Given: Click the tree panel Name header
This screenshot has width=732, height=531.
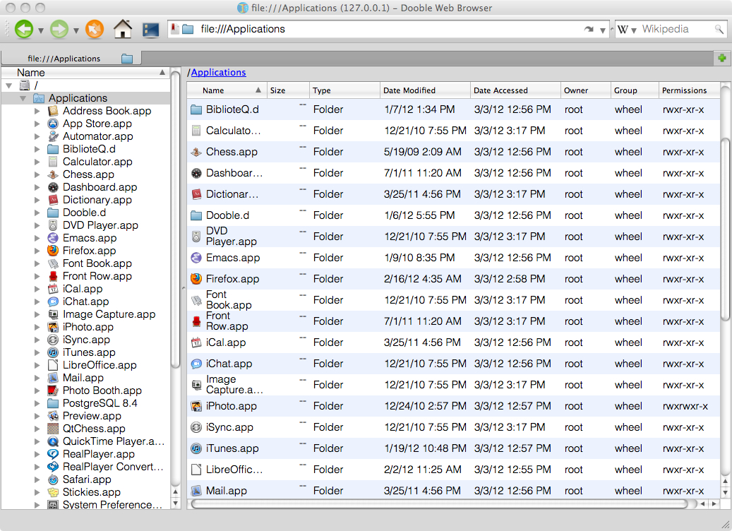Looking at the screenshot, I should pyautogui.click(x=85, y=73).
